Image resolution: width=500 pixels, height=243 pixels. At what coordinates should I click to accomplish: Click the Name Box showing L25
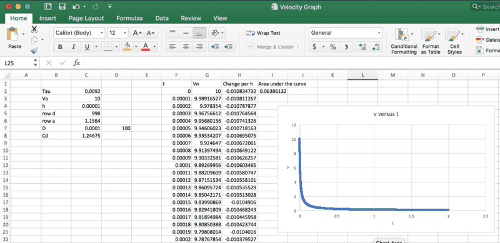tap(16, 63)
